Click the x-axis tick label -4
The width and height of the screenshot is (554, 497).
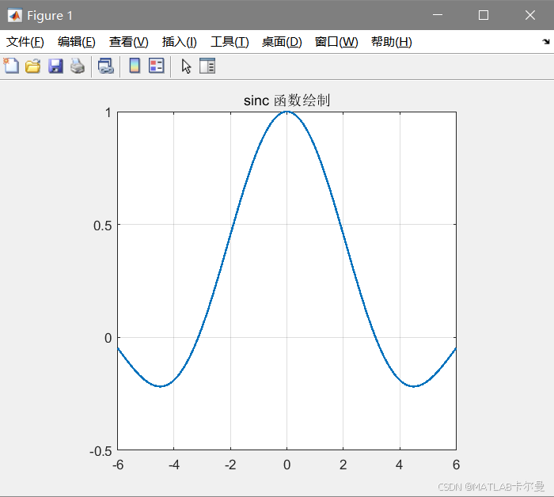click(174, 465)
